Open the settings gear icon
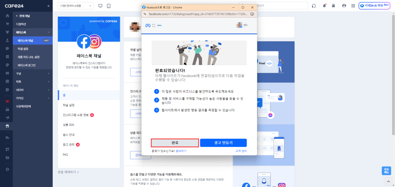 point(7,169)
